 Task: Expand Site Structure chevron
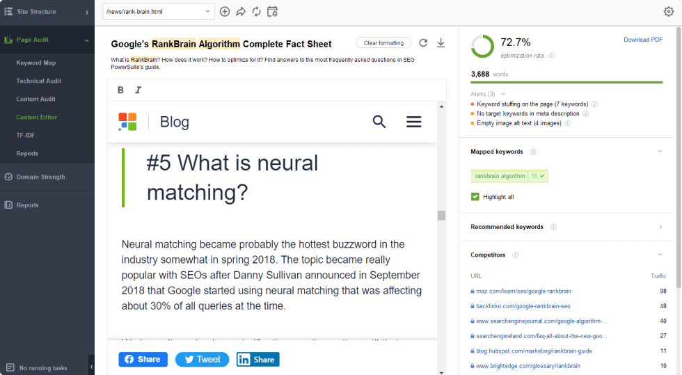[x=87, y=13]
